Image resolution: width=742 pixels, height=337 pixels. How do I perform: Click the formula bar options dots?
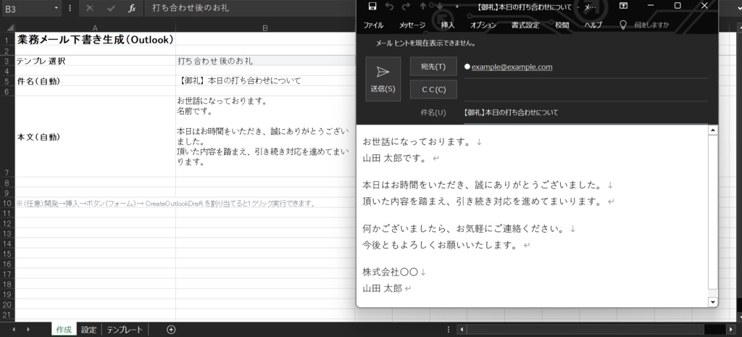coord(70,8)
